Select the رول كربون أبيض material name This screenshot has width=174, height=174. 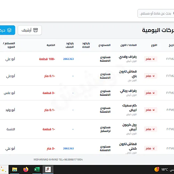pyautogui.click(x=129, y=127)
